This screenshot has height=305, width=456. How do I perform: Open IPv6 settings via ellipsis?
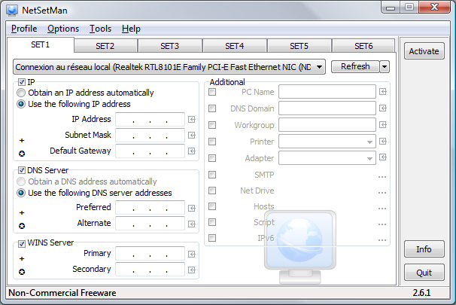[382, 240]
